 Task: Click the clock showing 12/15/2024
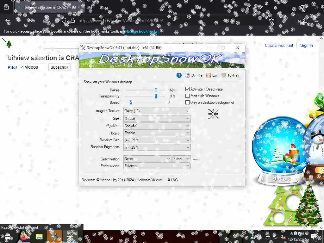click(x=297, y=237)
